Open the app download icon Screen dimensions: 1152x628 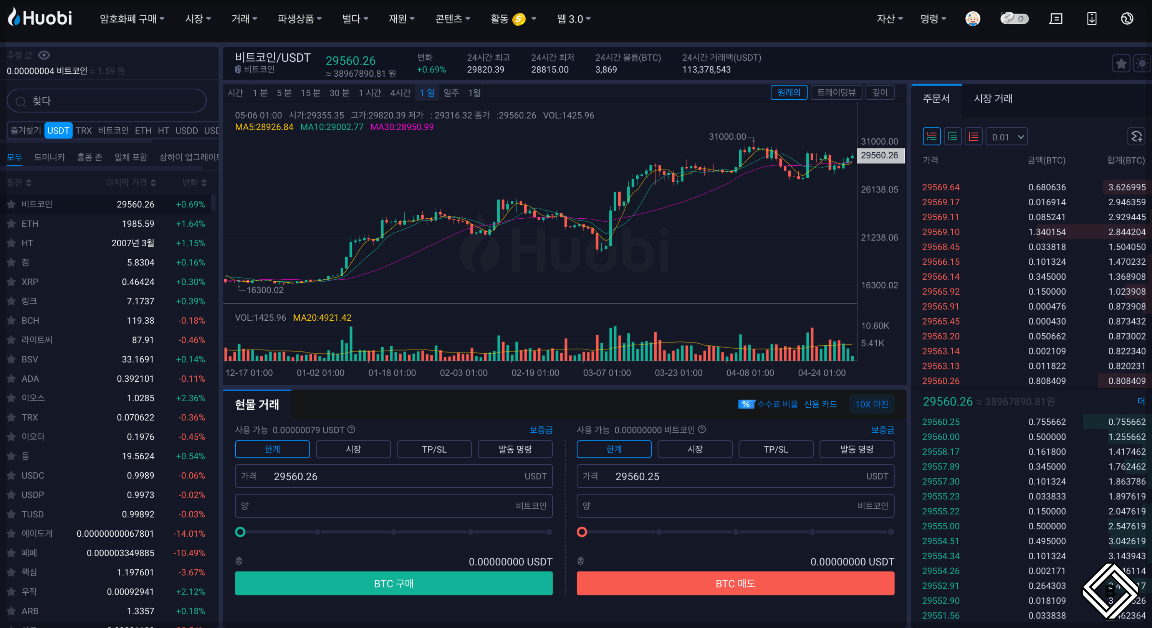pyautogui.click(x=1092, y=19)
